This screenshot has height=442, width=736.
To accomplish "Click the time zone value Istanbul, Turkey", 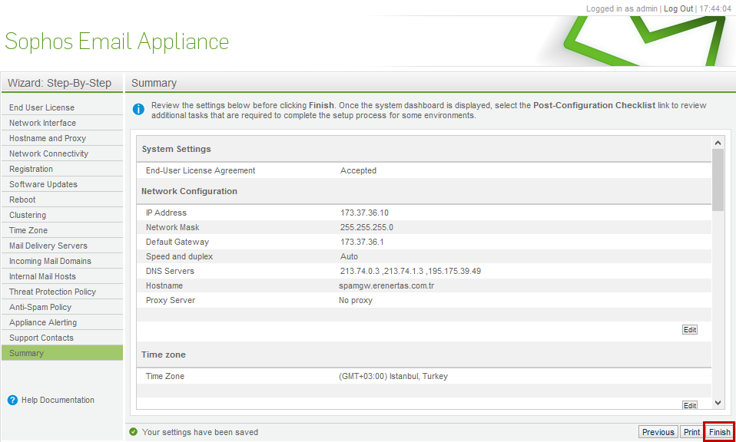I will coord(393,376).
